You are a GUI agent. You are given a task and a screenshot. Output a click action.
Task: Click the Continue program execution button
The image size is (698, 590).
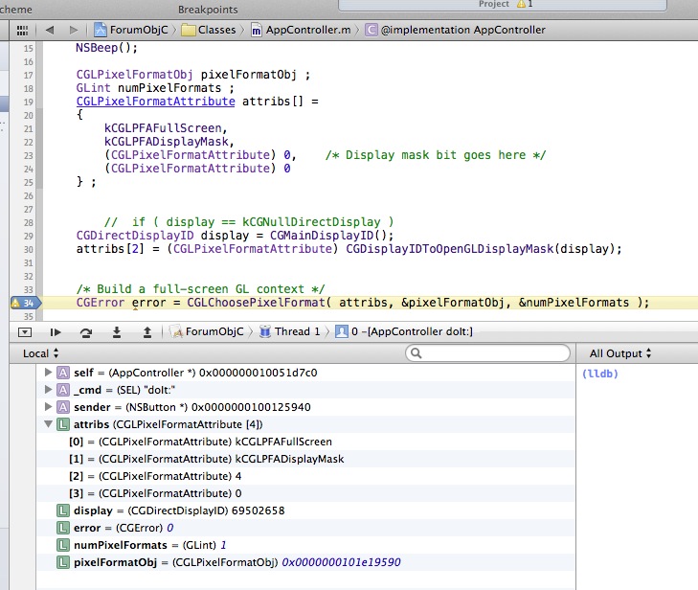(56, 331)
